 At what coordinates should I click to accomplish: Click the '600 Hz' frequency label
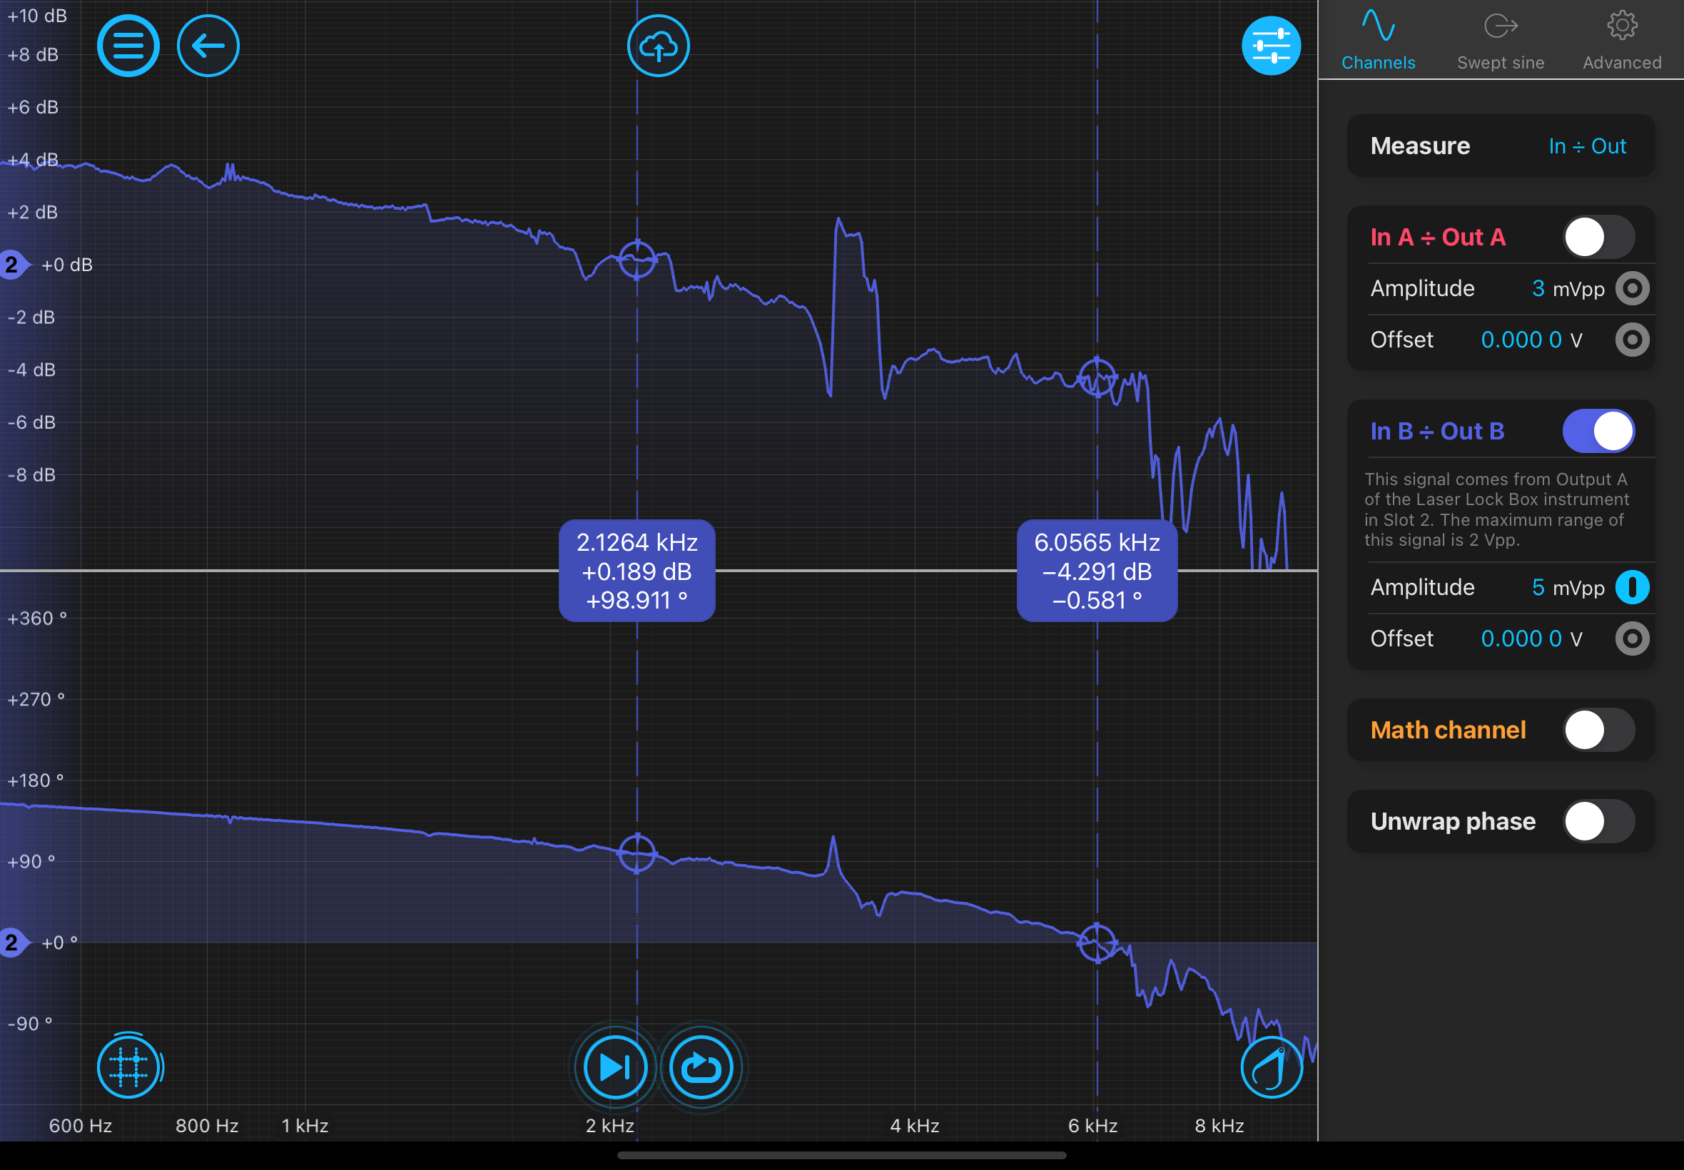pyautogui.click(x=81, y=1125)
